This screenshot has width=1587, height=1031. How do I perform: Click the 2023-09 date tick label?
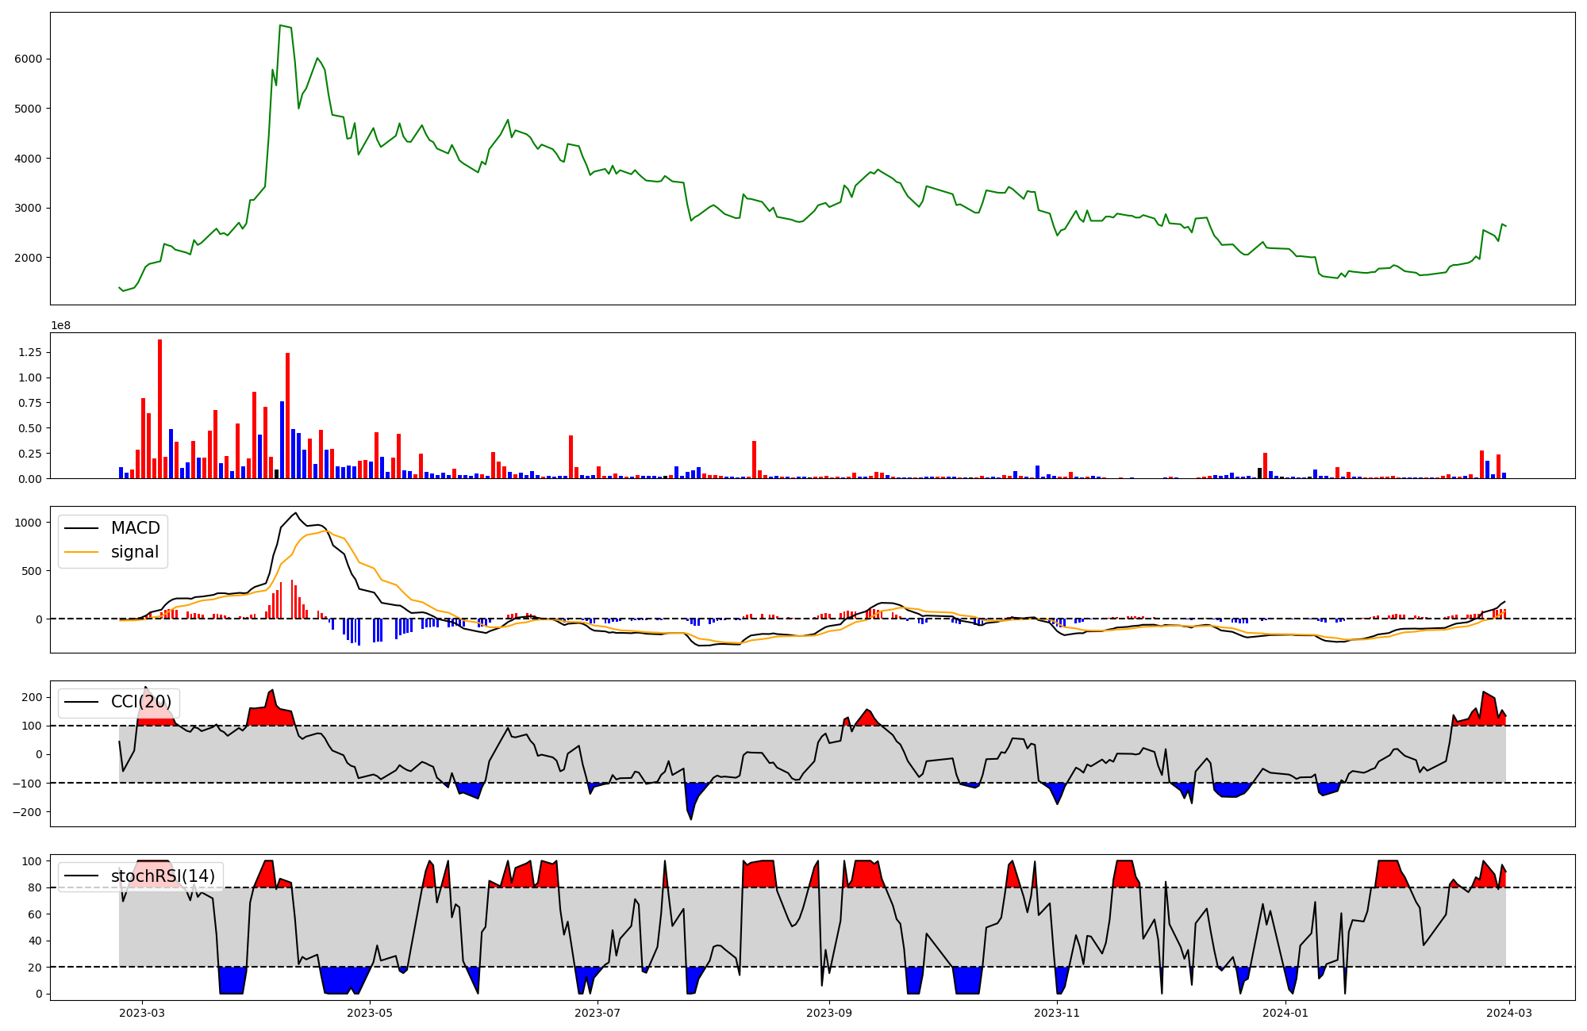pos(829,1013)
